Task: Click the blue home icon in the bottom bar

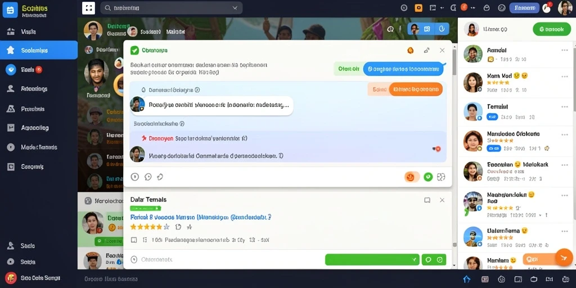Action: pyautogui.click(x=467, y=279)
